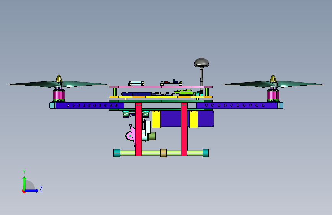Select the right teal skid end cap
Screen dimensions: 332x215
(206, 153)
